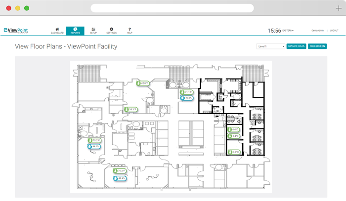Open the Level 1 floor dropdown
Image resolution: width=346 pixels, height=201 pixels.
pos(270,46)
